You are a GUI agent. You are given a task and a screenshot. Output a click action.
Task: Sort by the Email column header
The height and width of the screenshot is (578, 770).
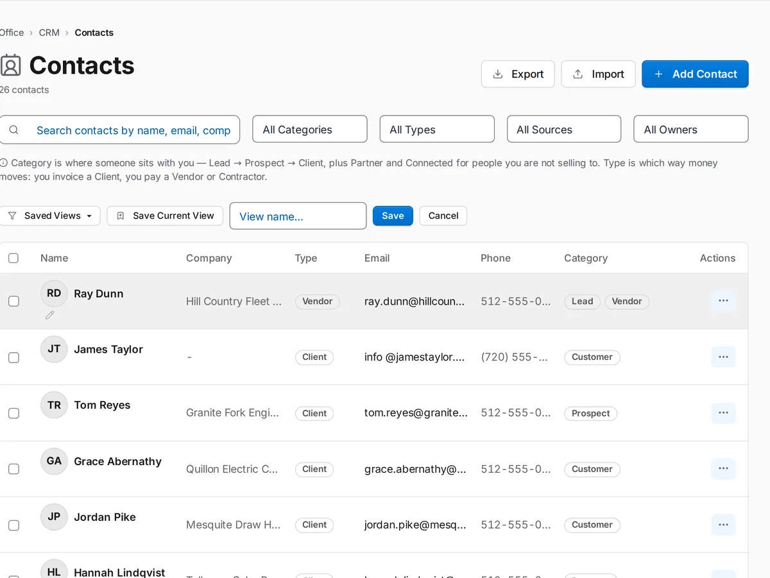point(377,258)
